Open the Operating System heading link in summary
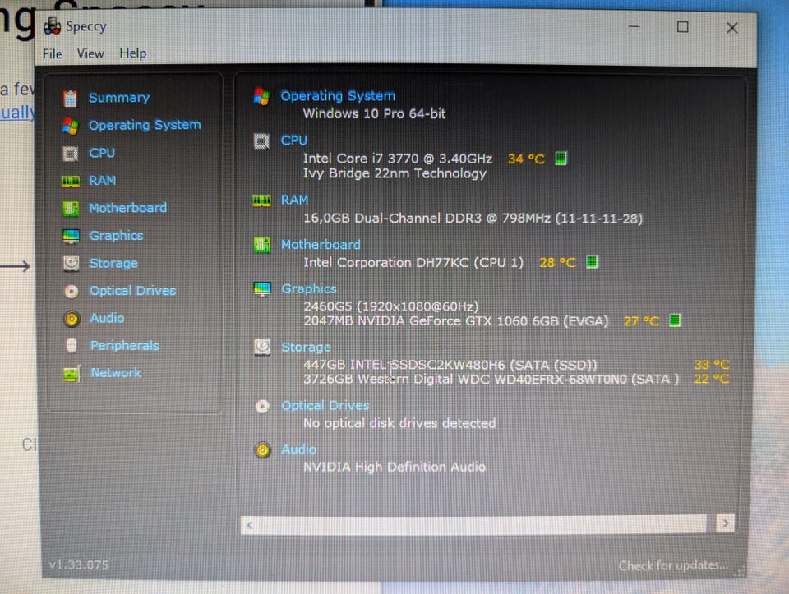 tap(338, 95)
